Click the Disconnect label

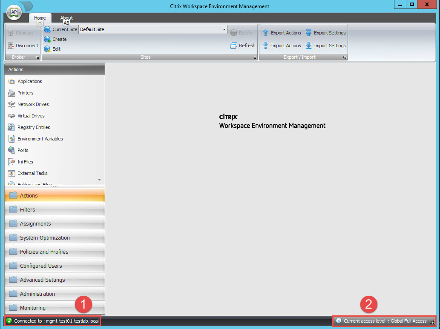[x=27, y=46]
